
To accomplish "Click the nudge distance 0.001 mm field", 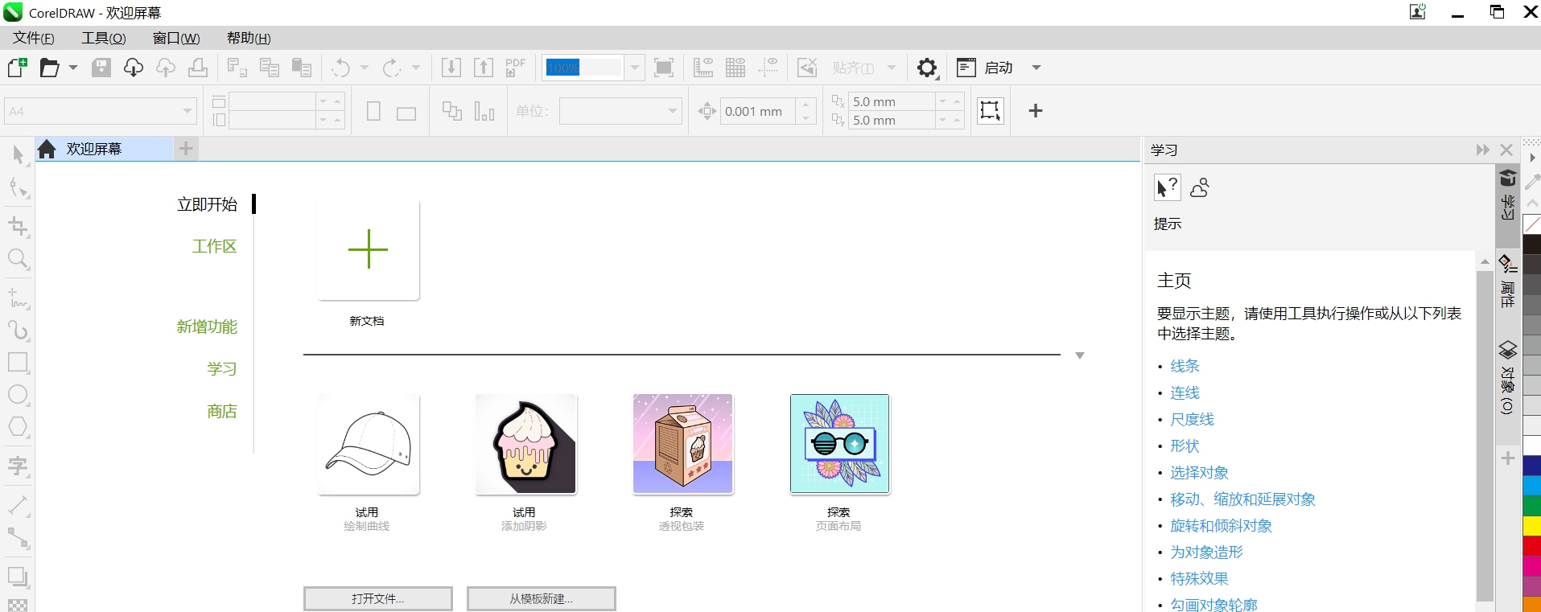I will pos(758,111).
